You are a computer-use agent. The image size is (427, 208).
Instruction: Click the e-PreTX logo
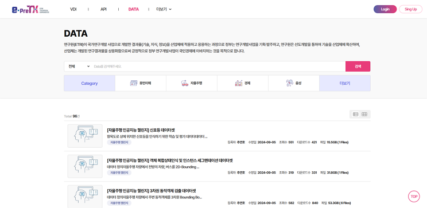point(30,10)
